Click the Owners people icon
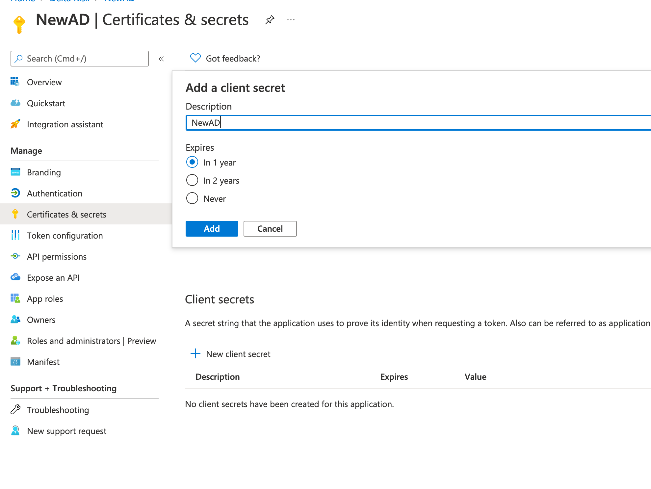 [15, 319]
